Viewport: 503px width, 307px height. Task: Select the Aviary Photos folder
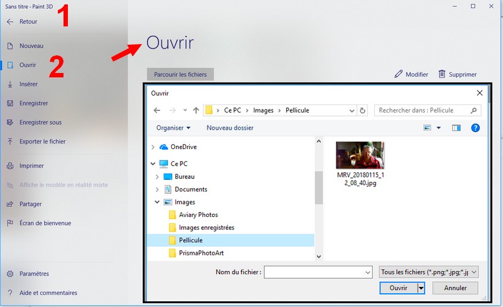[198, 215]
